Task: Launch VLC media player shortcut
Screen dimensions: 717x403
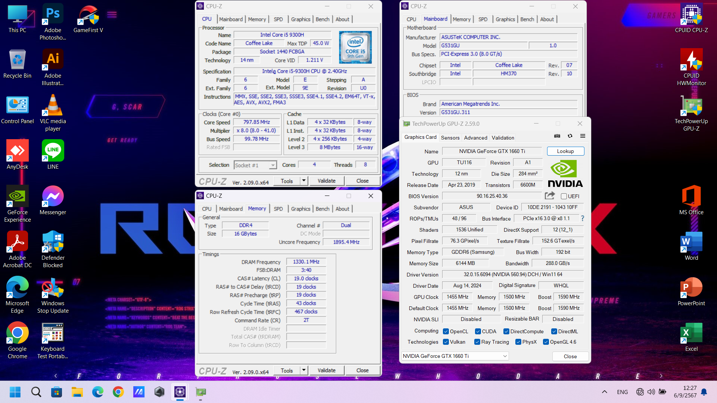Action: pos(53,113)
